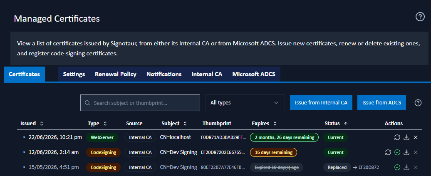431x176 pixels.
Task: Click the Expired 10 day(s) ago badge
Action: [x=277, y=167]
